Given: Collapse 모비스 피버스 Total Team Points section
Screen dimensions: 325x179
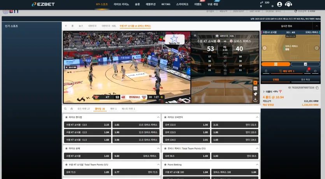Looking at the screenshot, I should [257, 149].
